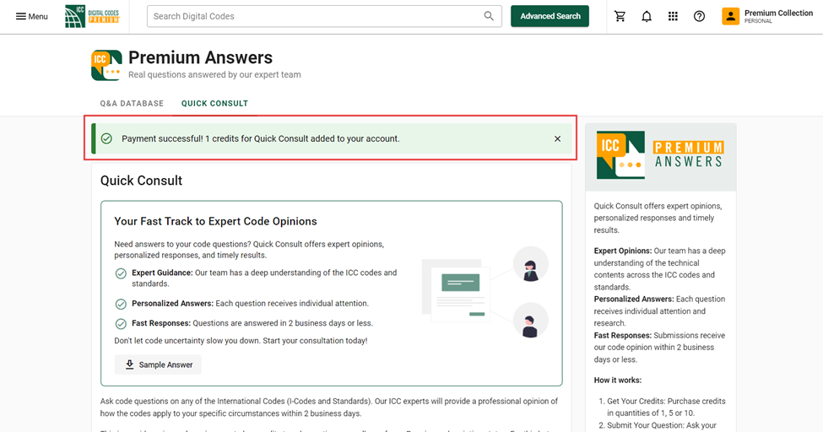Open the Premium Collection account menu
This screenshot has width=823, height=432.
click(x=767, y=16)
